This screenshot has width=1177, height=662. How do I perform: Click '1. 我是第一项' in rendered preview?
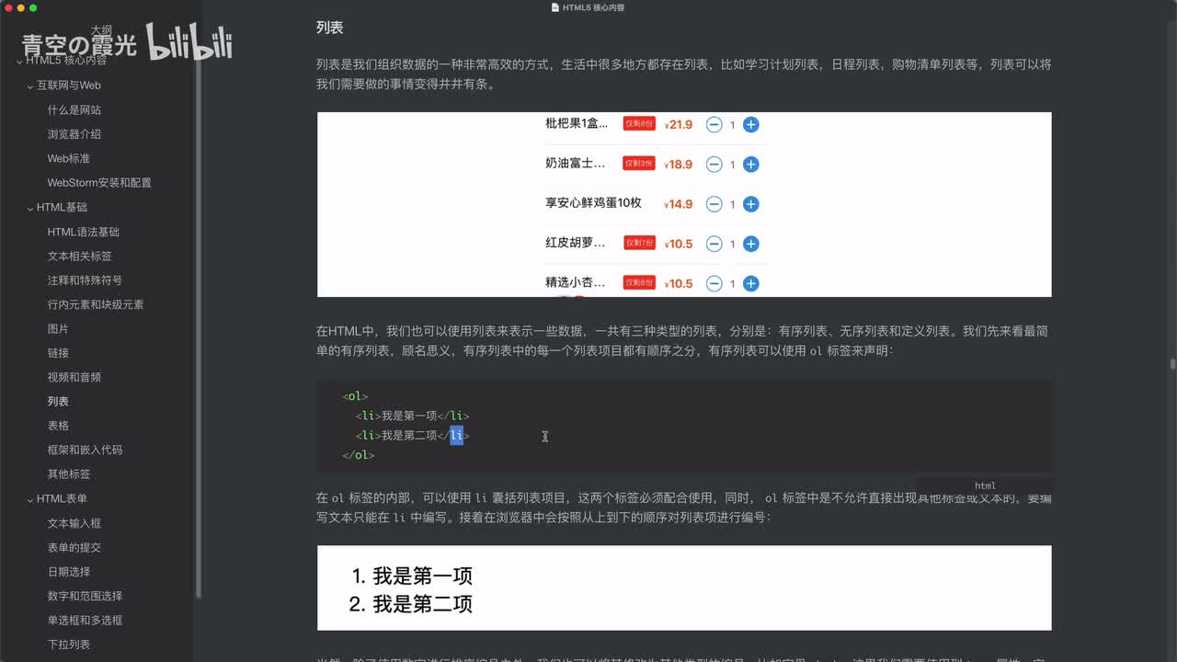412,576
